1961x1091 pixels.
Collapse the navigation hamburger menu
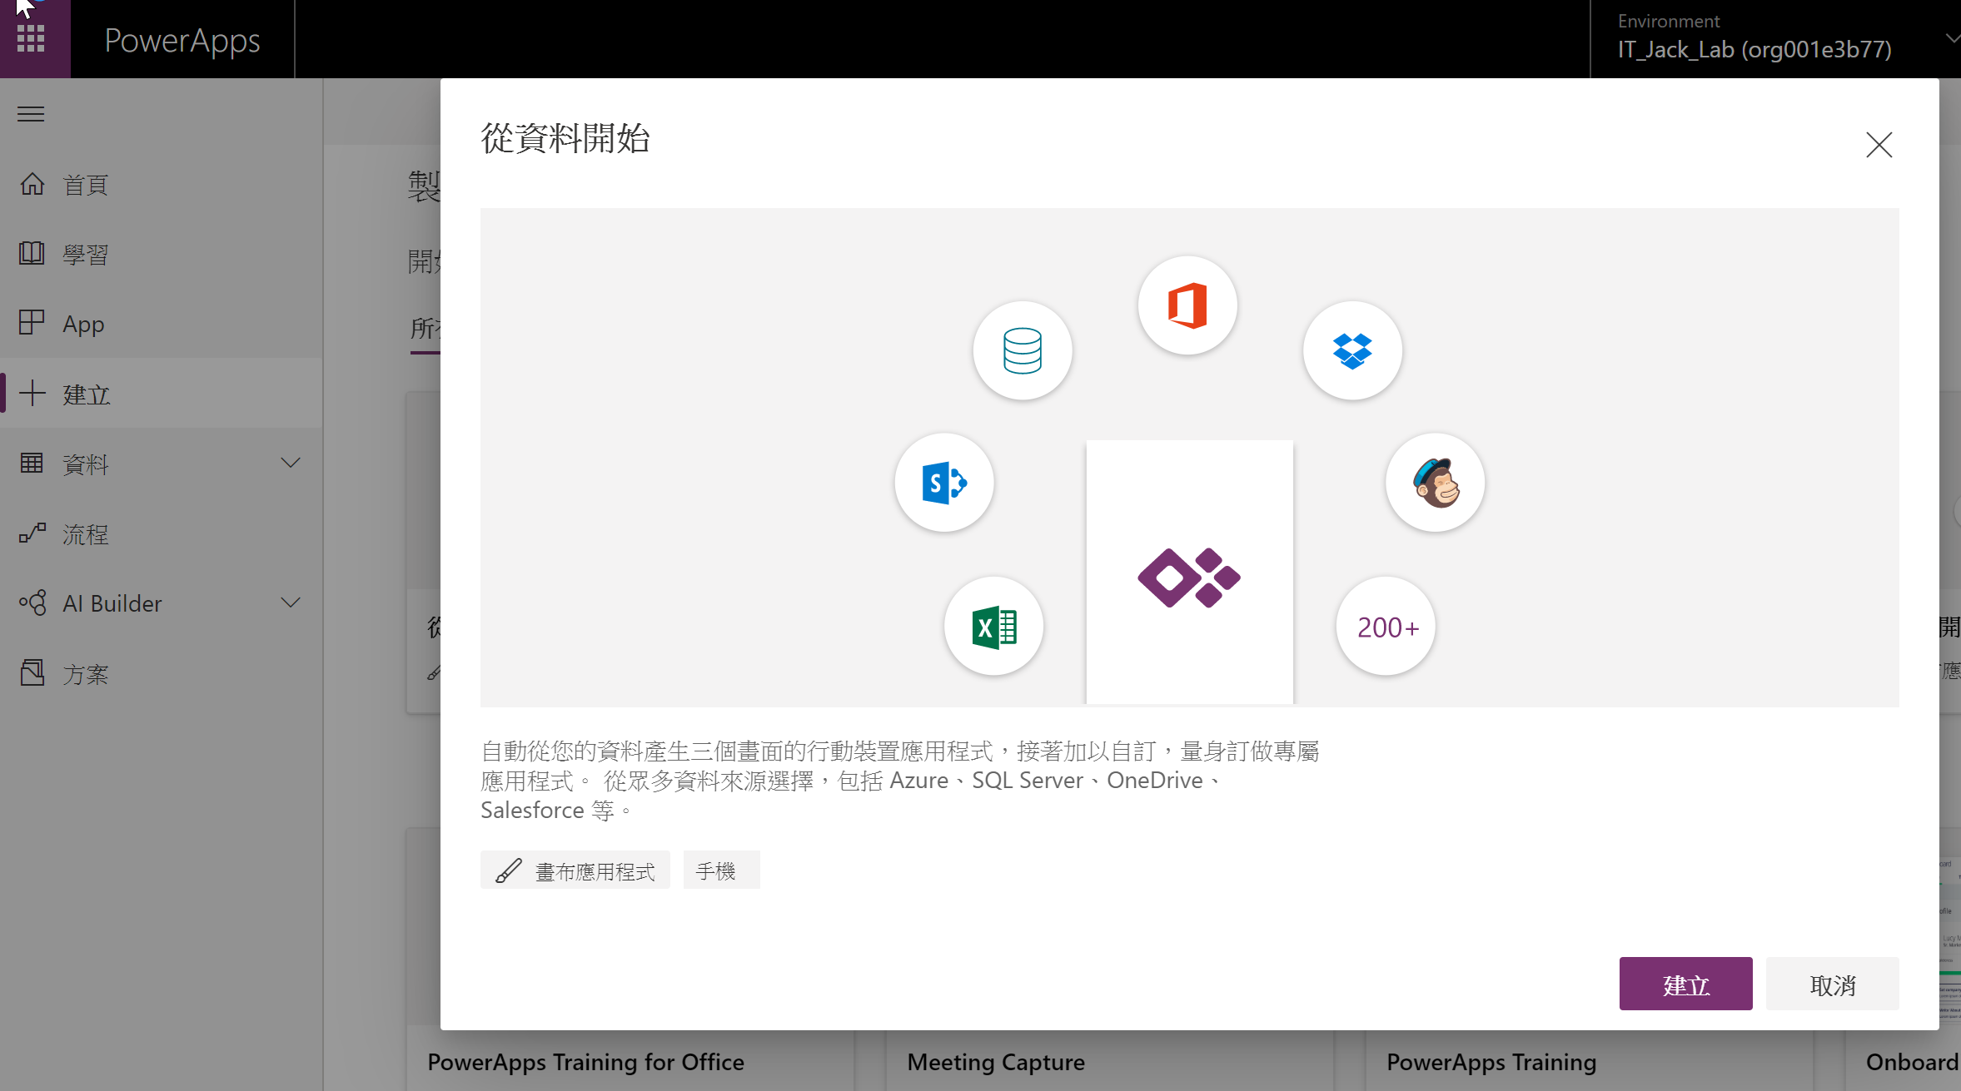31,114
